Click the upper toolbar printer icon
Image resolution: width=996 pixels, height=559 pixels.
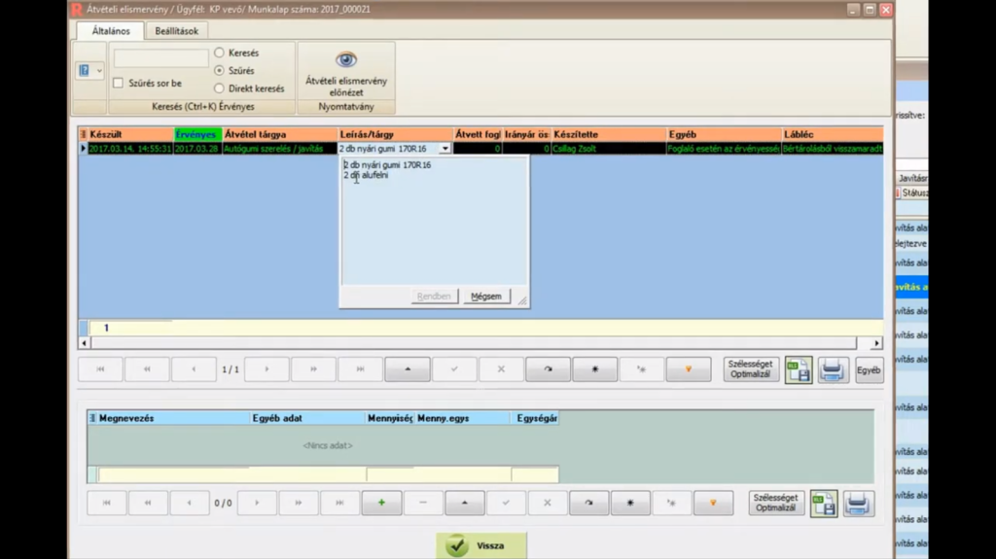pos(833,369)
